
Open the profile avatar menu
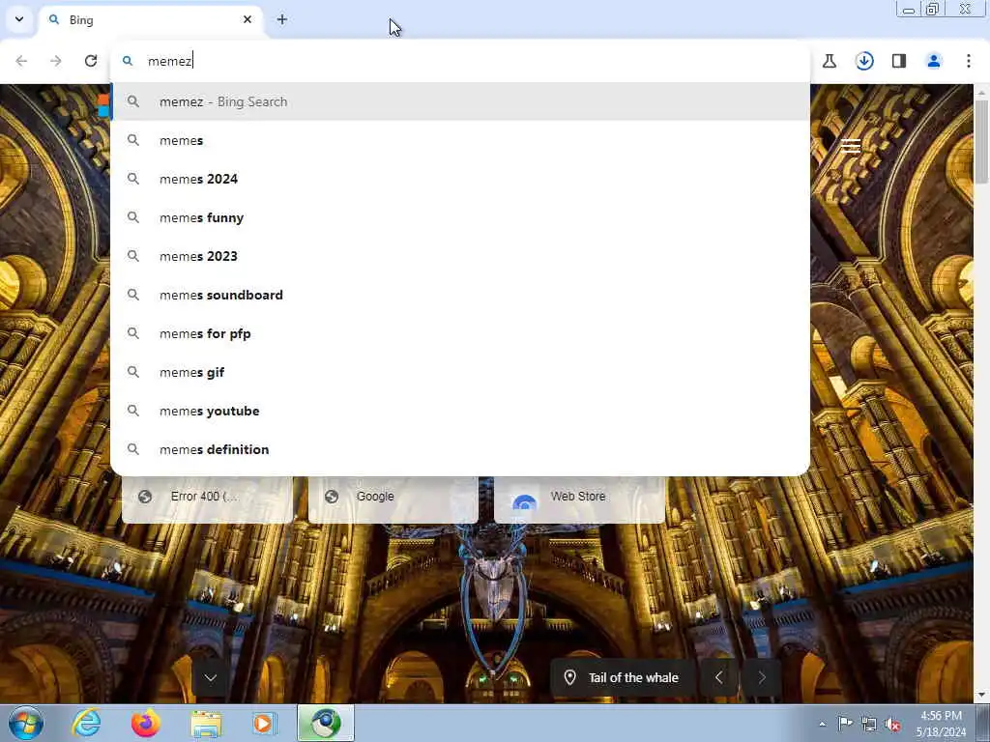934,61
